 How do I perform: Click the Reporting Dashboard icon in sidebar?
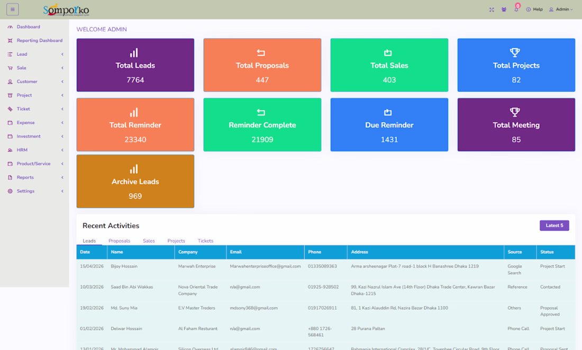(10, 40)
